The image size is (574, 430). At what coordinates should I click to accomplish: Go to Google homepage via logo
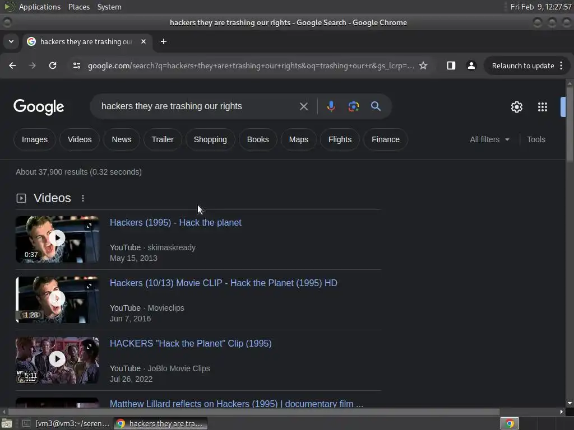(39, 107)
